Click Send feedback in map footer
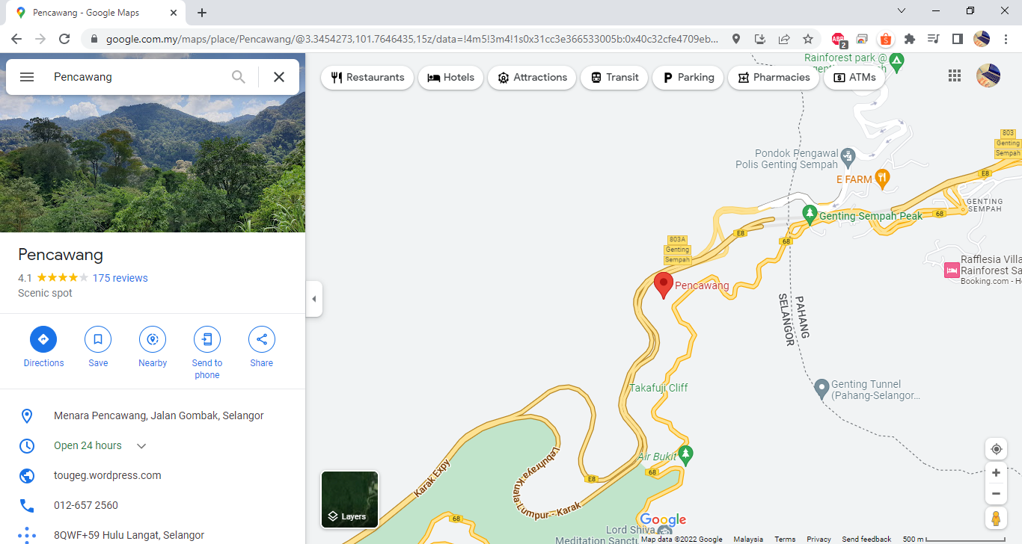Viewport: 1022px width, 544px height. 866,539
